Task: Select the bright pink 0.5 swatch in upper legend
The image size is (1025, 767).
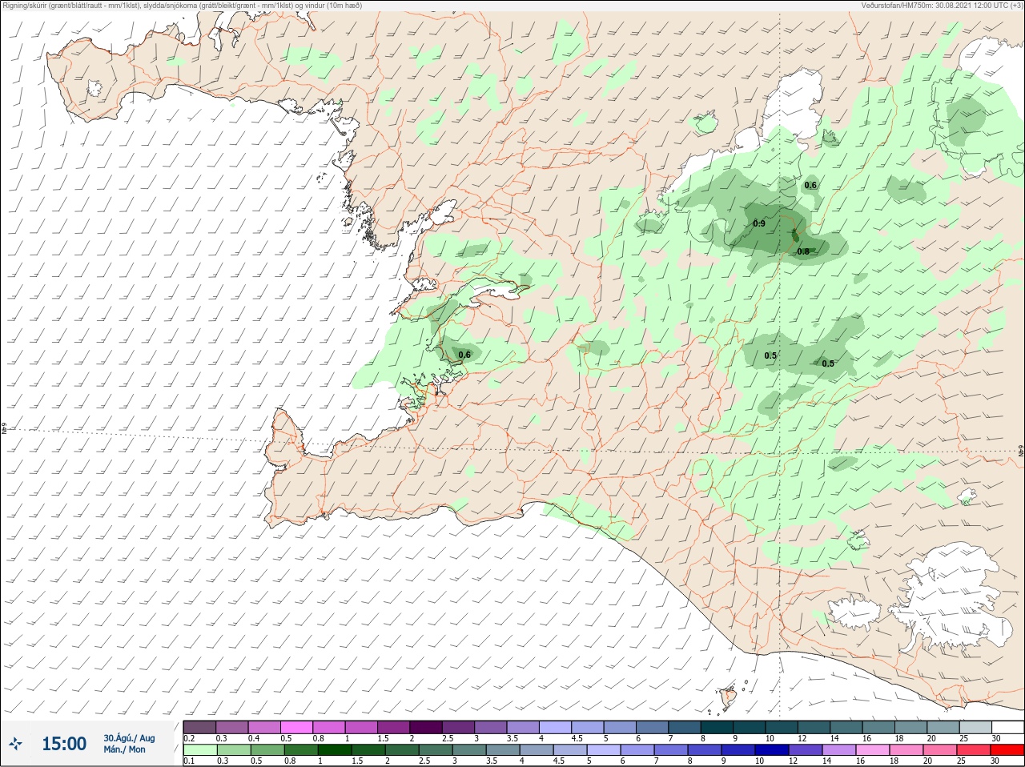Action: (296, 727)
